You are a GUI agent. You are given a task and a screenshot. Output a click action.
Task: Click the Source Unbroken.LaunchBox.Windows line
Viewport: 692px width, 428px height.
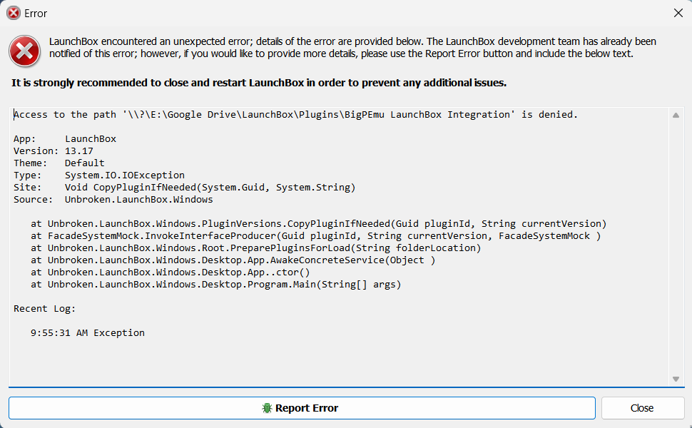point(113,200)
